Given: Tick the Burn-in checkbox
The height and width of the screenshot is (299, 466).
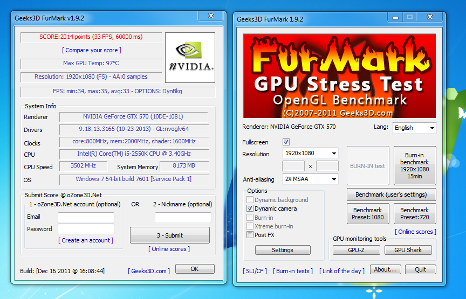Looking at the screenshot, I should pyautogui.click(x=250, y=217).
